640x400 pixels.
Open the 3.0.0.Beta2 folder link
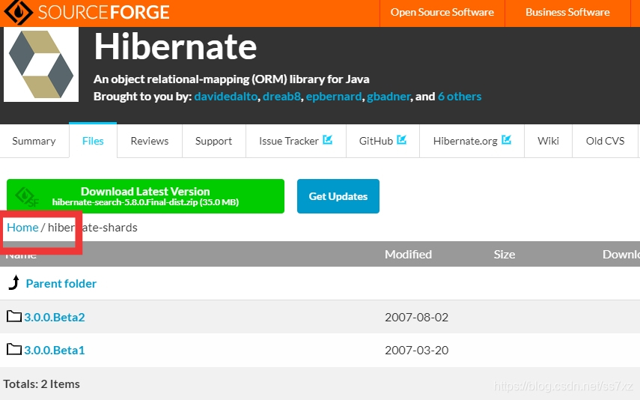55,317
